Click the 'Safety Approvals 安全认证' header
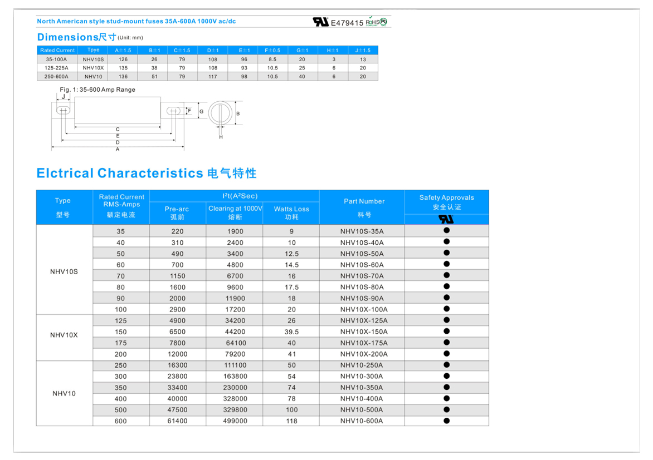The image size is (653, 460). point(446,202)
